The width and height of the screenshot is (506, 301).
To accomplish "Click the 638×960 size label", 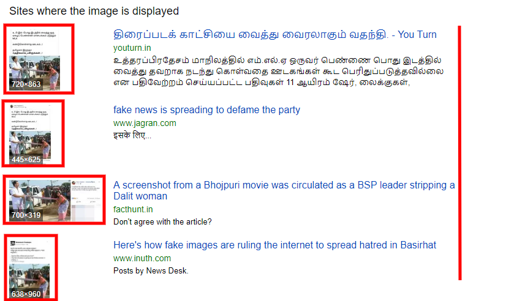I will (26, 294).
